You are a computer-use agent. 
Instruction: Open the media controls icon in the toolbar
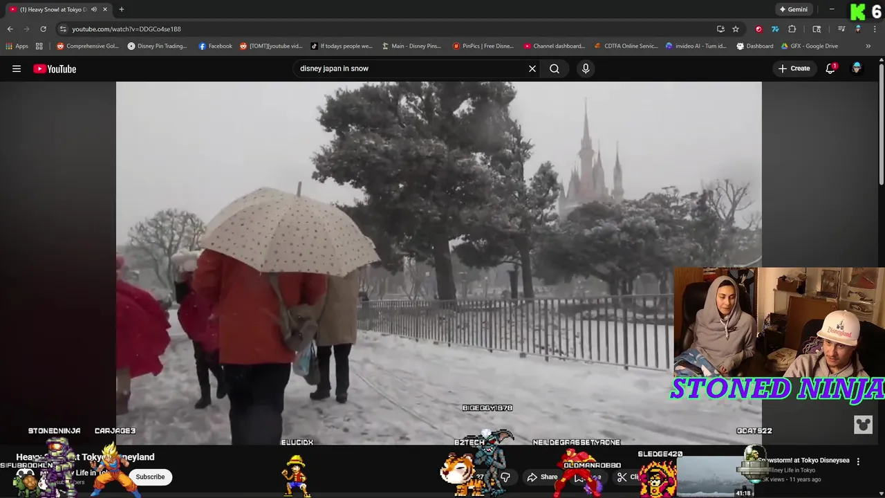(x=841, y=29)
